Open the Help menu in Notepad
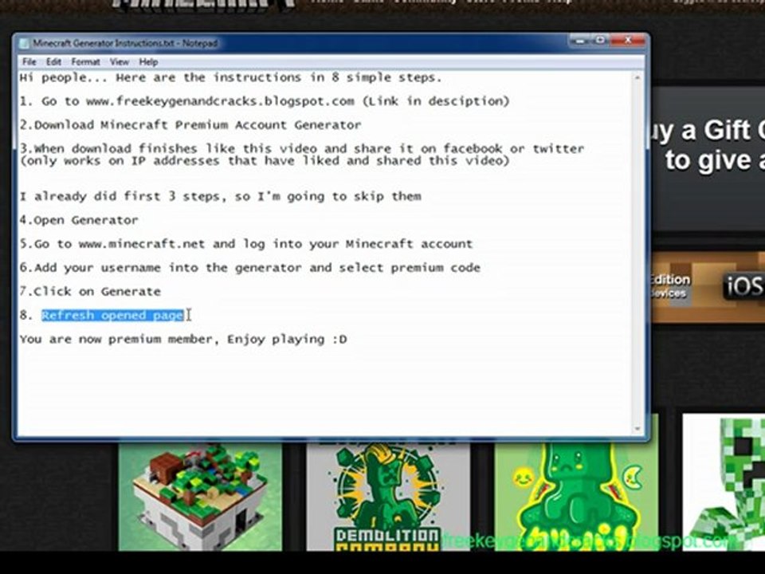The width and height of the screenshot is (765, 574). point(148,62)
